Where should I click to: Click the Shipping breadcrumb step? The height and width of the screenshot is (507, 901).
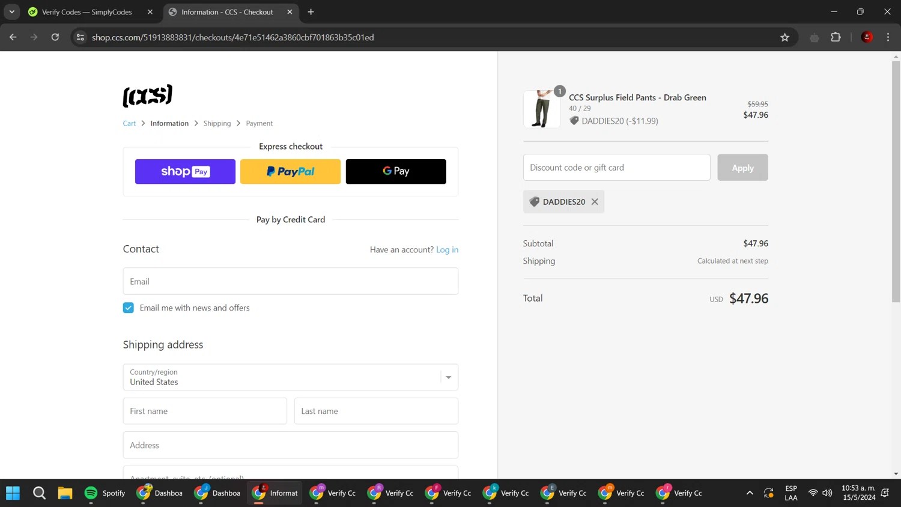click(217, 123)
